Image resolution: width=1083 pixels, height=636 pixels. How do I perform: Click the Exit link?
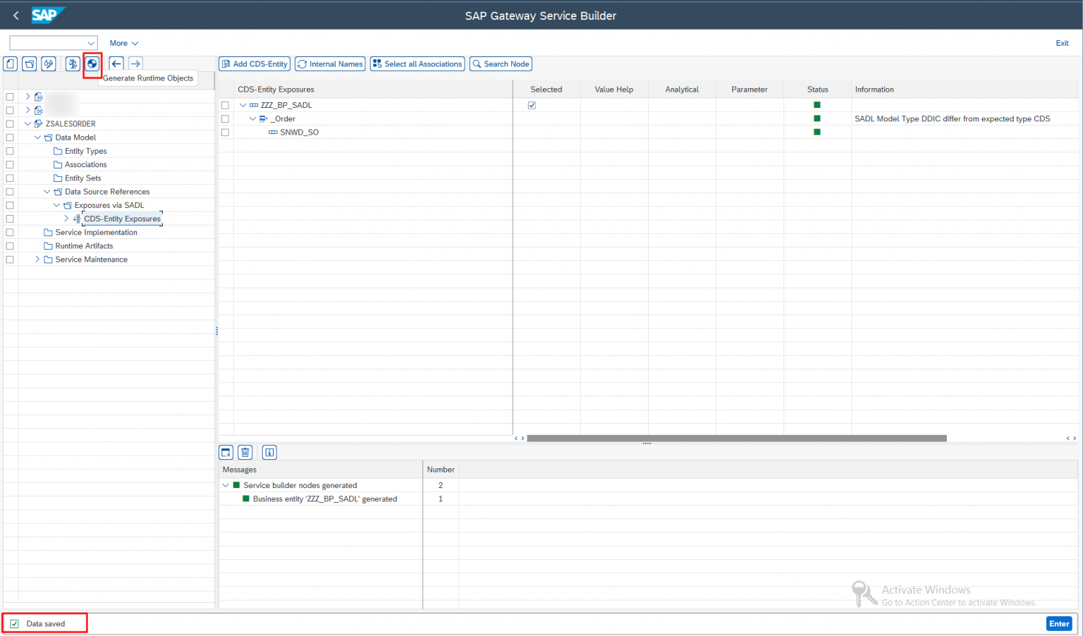1062,43
